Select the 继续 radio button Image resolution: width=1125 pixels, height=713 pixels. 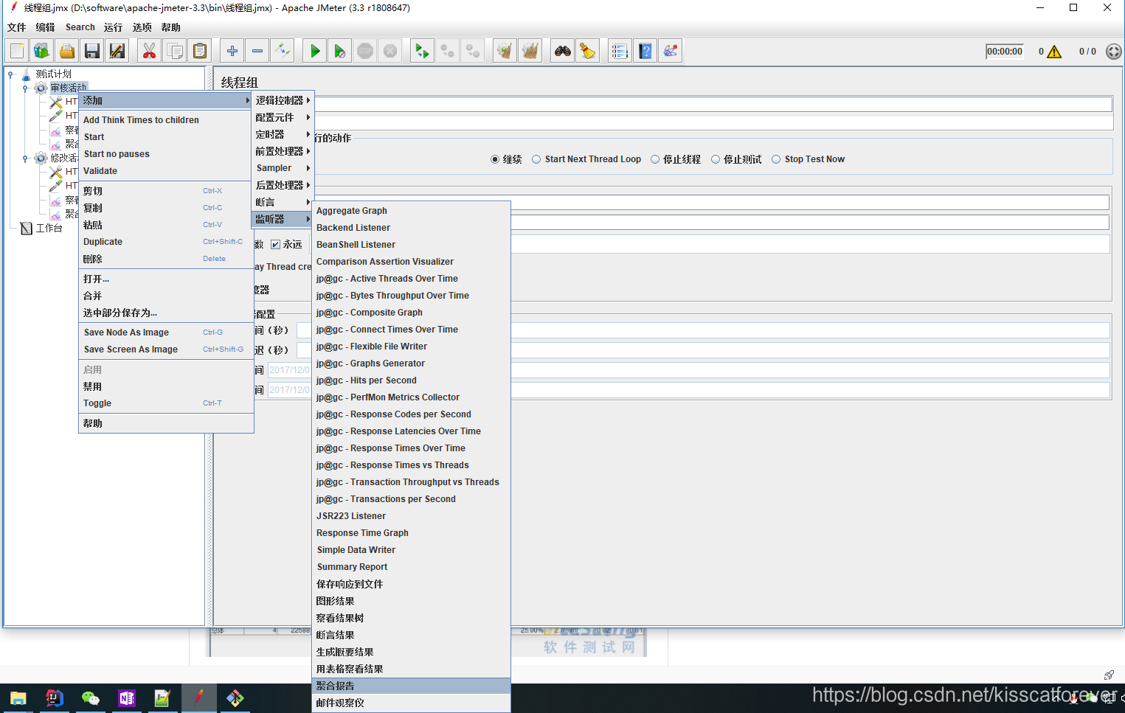pyautogui.click(x=495, y=159)
